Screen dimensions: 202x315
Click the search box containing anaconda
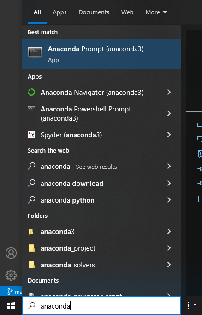[x=101, y=306]
